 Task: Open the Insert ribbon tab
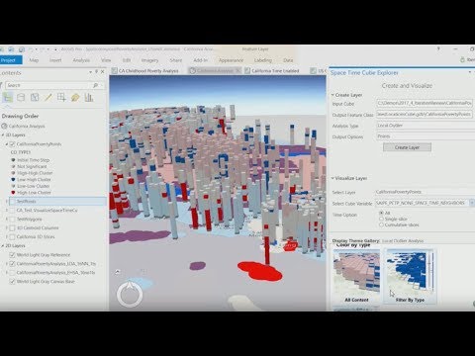(55, 60)
